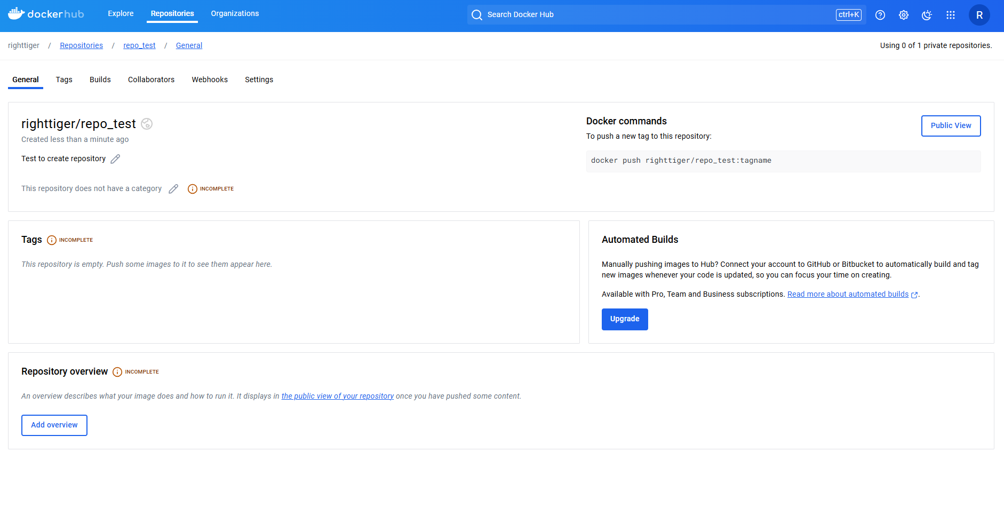Click the Created less than a minute ago text
The width and height of the screenshot is (1004, 507).
[75, 139]
